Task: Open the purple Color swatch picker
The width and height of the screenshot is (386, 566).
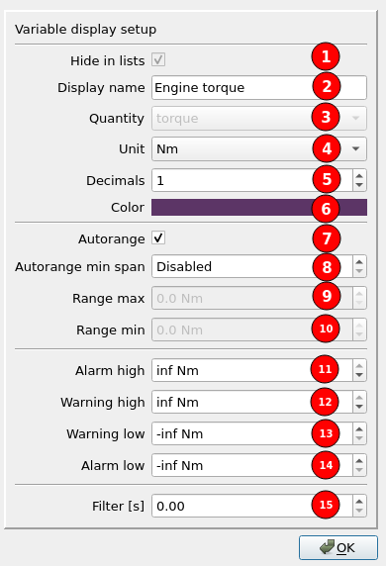Action: pyautogui.click(x=259, y=207)
